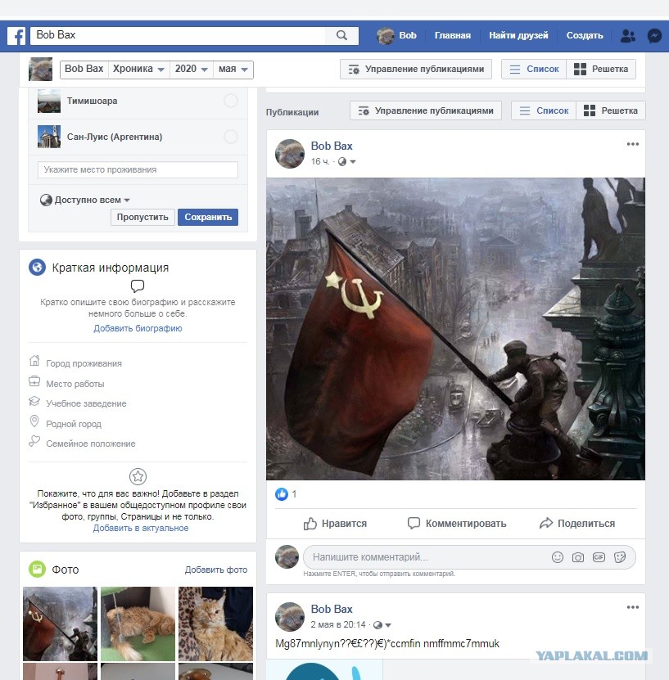Open cat on leopard print thumbnail

[215, 624]
